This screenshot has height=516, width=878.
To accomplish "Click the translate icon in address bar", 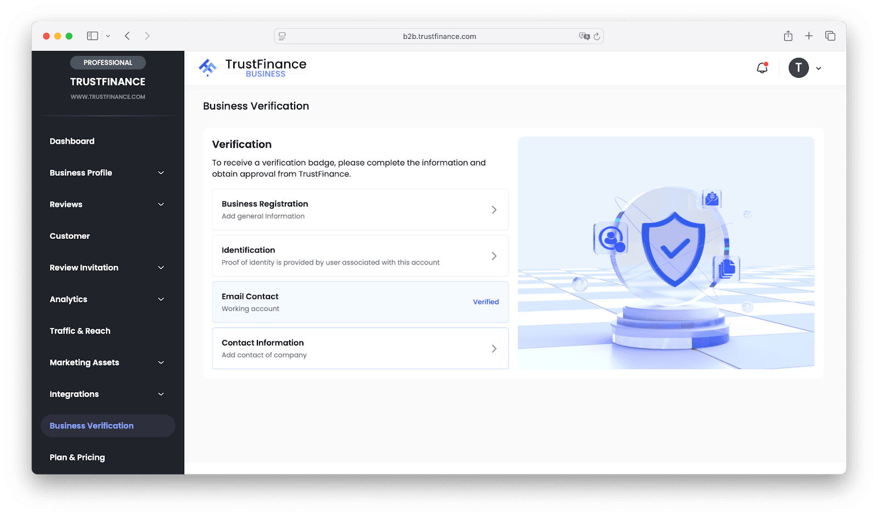I will pyautogui.click(x=584, y=36).
